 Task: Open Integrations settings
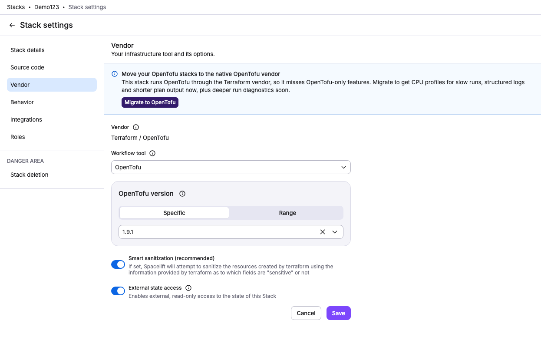click(52, 119)
